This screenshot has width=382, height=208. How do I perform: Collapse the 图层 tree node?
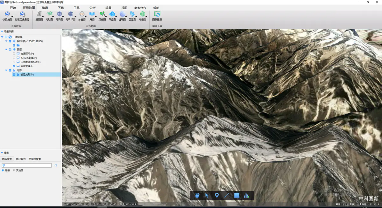tap(6, 50)
